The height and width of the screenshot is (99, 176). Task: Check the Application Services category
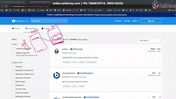point(13,78)
